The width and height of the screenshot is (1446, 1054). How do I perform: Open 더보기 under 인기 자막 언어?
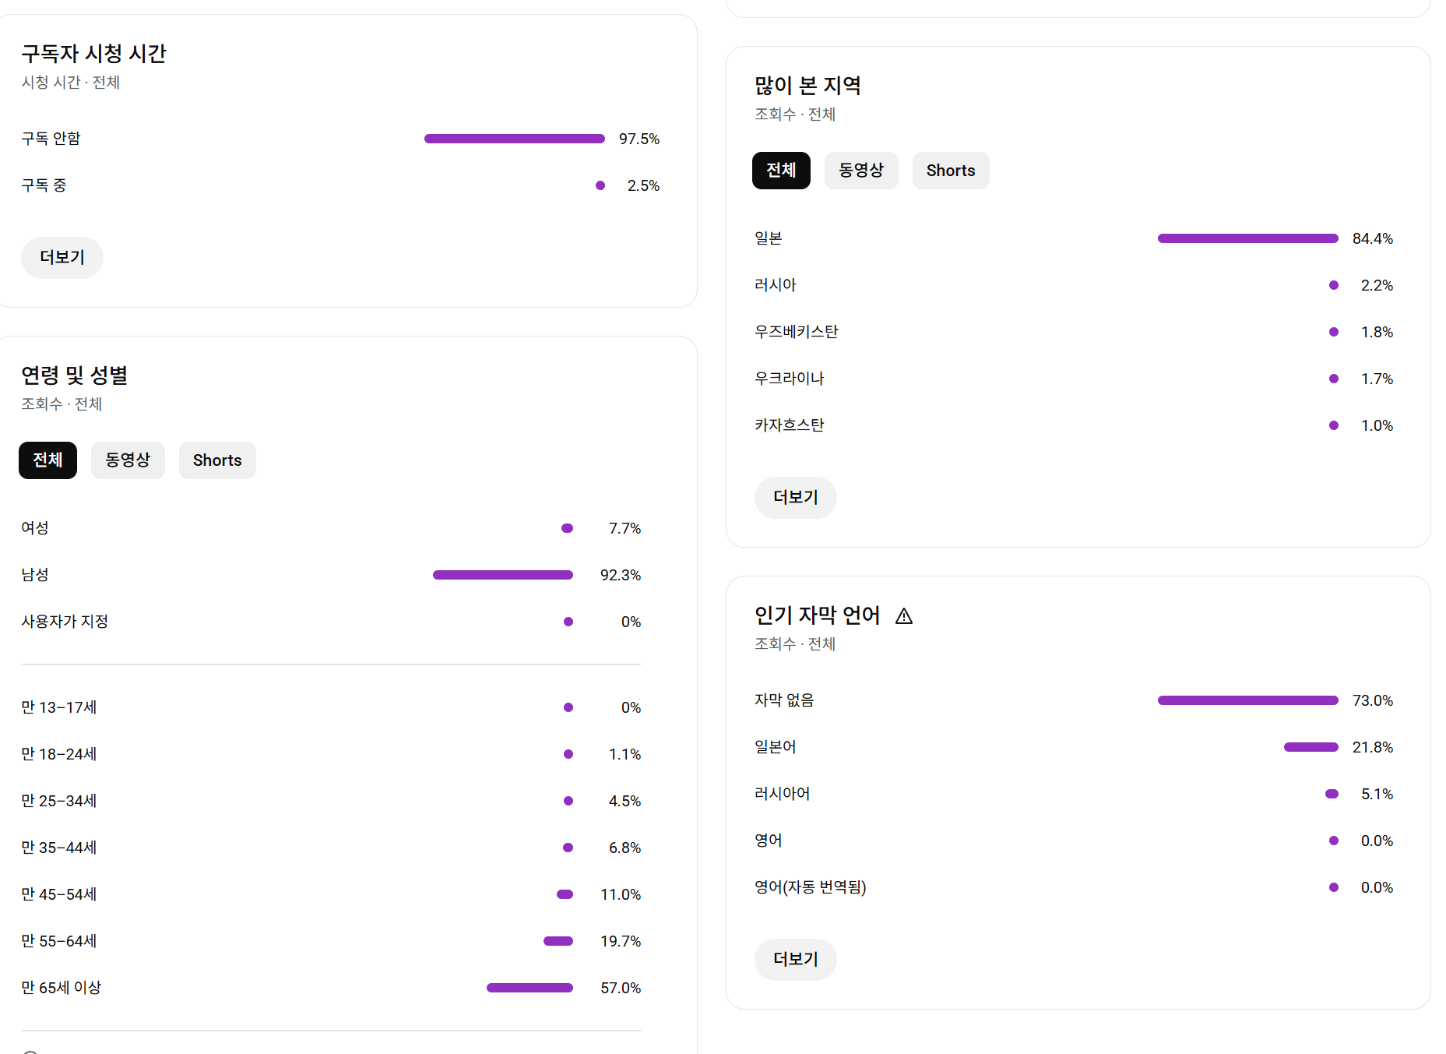pos(795,960)
